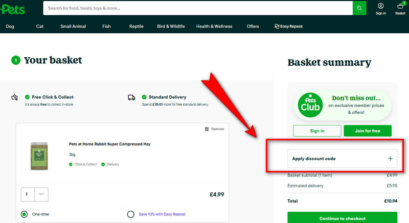This screenshot has width=409, height=223.
Task: Click the Standard Delivery truck icon
Action: point(131,97)
